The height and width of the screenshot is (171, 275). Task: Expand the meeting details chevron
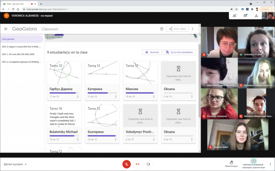click(x=26, y=164)
